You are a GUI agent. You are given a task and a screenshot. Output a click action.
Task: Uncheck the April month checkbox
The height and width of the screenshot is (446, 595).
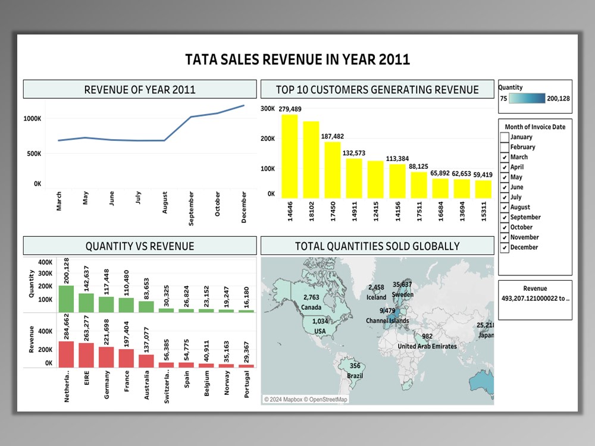point(505,167)
